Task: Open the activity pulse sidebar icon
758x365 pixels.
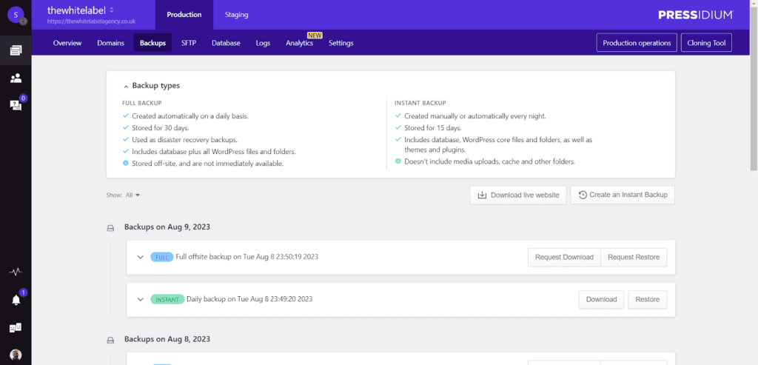Action: point(16,272)
